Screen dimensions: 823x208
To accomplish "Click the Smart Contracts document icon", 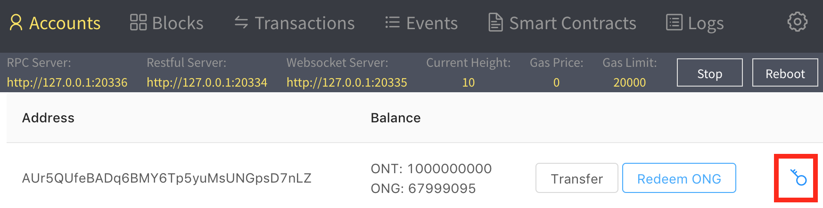I will coord(495,23).
